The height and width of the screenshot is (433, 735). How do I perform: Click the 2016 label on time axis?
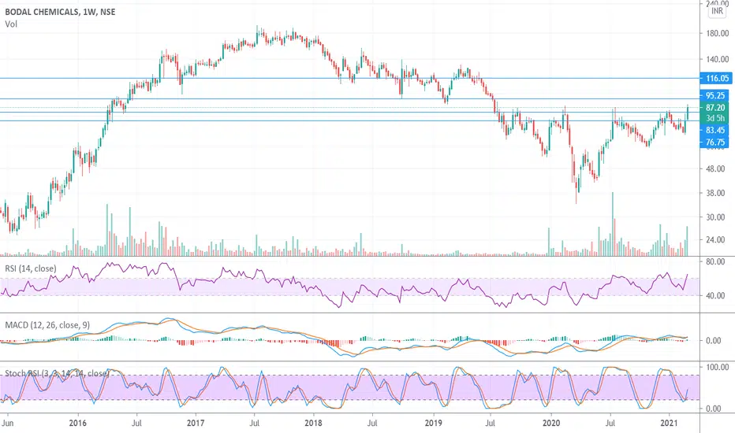pyautogui.click(x=77, y=424)
